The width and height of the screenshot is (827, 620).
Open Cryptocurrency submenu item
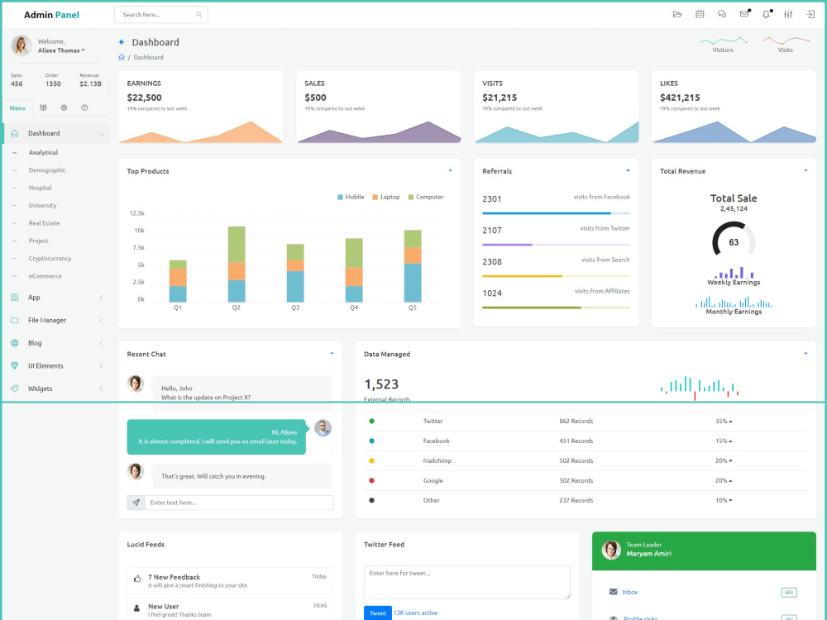point(50,258)
